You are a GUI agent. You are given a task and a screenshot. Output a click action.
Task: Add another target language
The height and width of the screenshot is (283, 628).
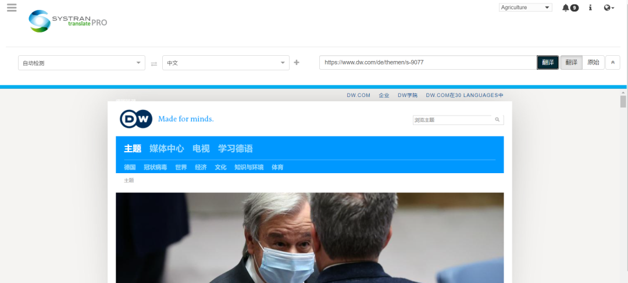[x=297, y=62]
